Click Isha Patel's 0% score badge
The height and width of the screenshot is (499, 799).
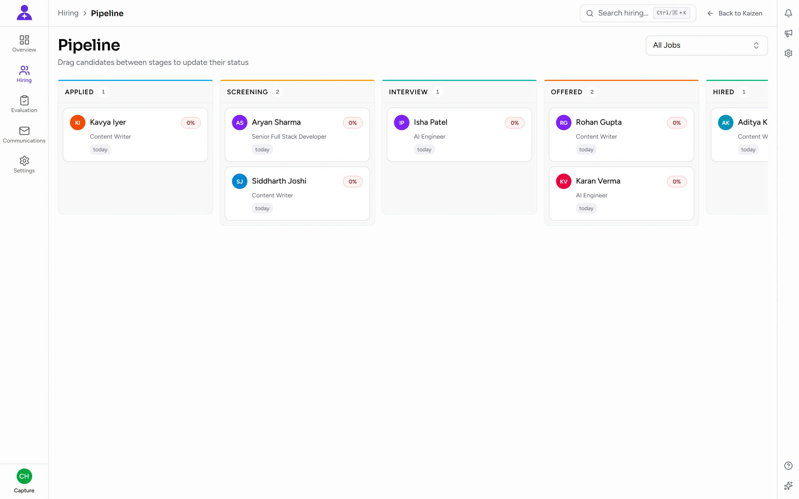tap(514, 123)
